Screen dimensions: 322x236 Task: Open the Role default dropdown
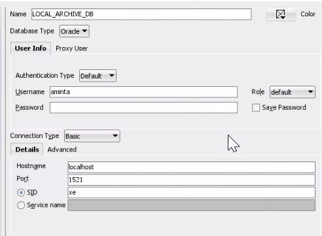(x=293, y=92)
